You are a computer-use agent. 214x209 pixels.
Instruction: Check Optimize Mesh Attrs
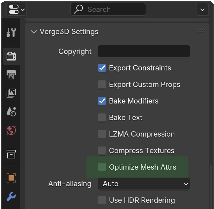coord(102,167)
